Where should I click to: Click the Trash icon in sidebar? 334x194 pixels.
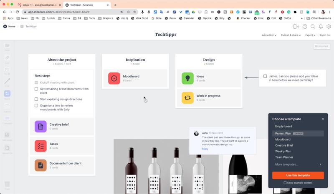coord(7,185)
